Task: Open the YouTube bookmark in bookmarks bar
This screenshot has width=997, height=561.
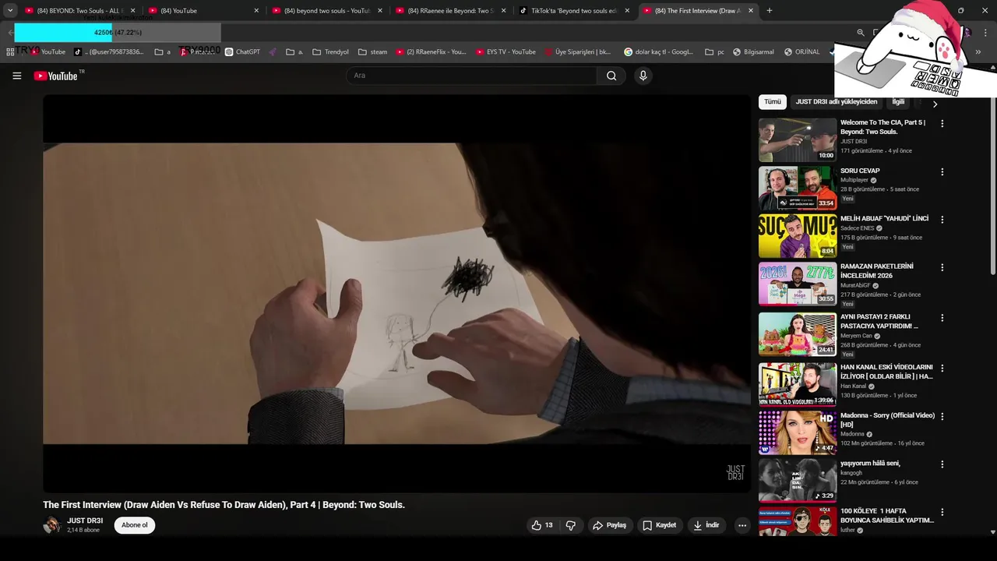Action: (48, 52)
